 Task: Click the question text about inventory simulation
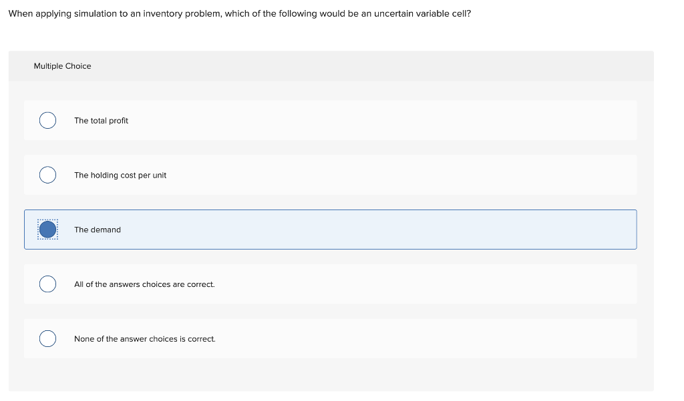pos(238,13)
